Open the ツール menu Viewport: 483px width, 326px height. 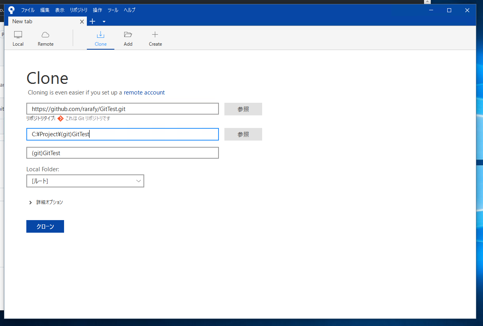pos(113,10)
